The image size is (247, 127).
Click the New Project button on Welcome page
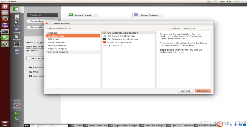click(83, 15)
